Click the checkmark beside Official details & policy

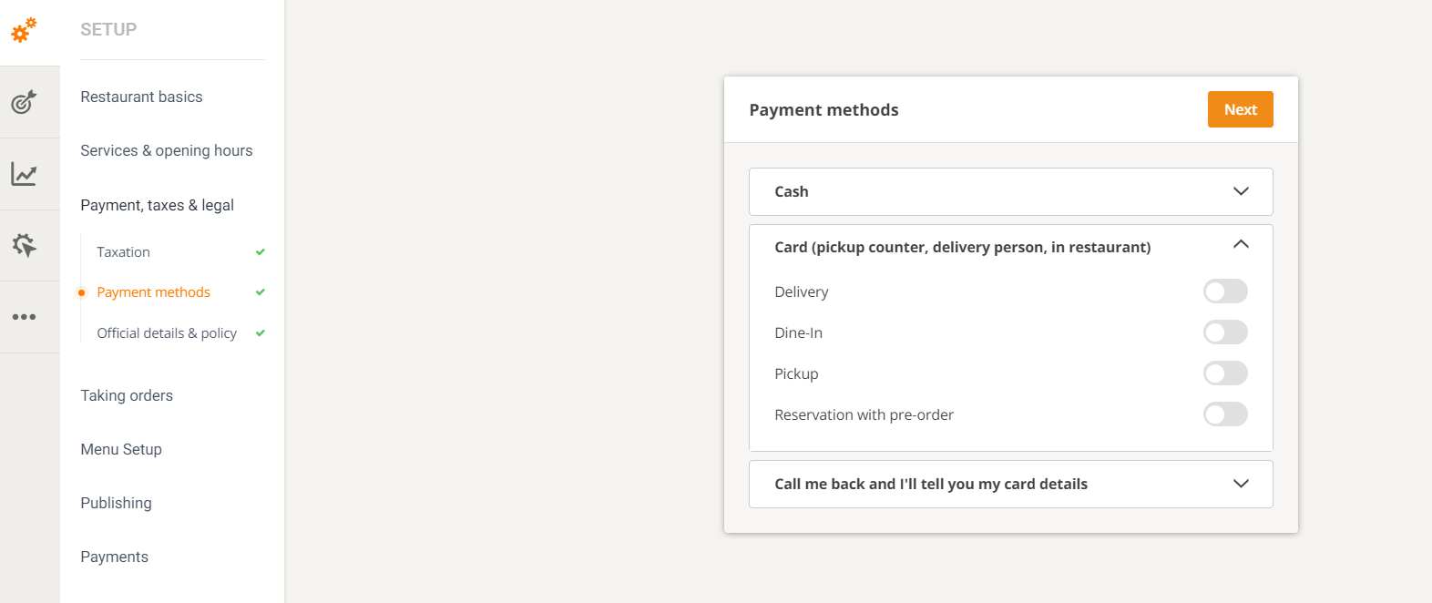pos(260,332)
